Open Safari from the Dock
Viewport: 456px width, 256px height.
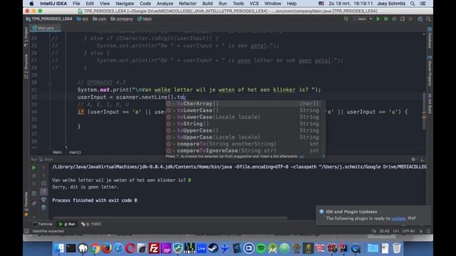click(x=118, y=248)
